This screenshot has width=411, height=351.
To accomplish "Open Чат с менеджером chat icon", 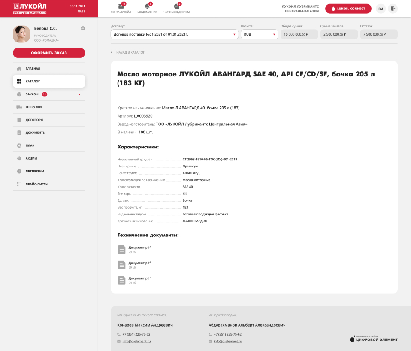I will point(176,7).
